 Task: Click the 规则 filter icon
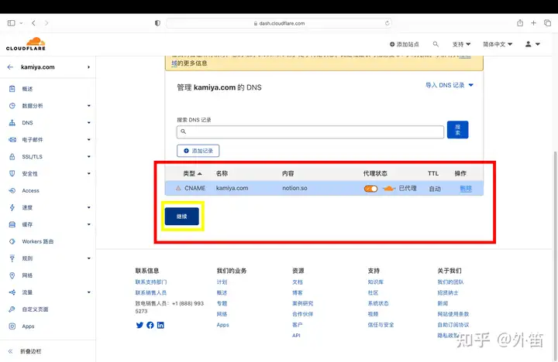pos(12,258)
